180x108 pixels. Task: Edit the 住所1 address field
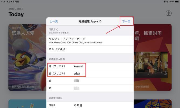click(x=90, y=105)
